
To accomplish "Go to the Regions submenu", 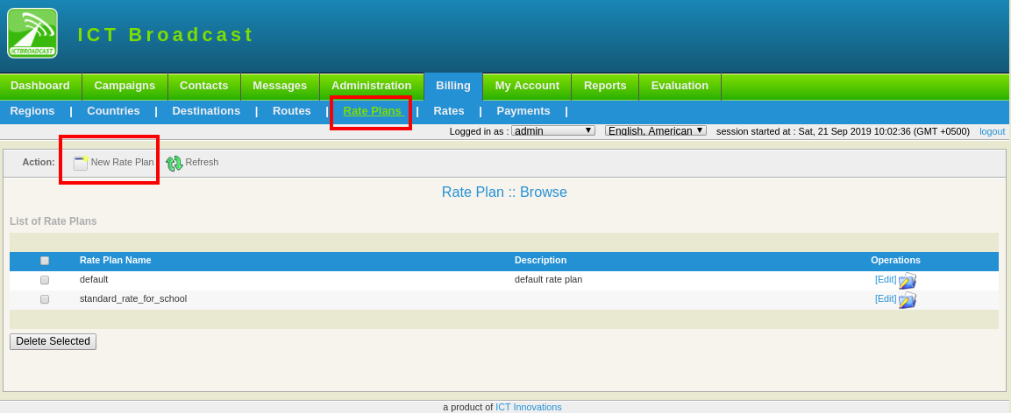I will point(32,111).
